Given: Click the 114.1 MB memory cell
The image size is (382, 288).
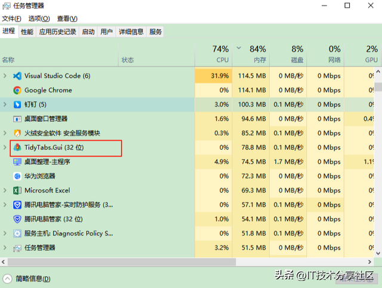Looking at the screenshot, I should pyautogui.click(x=251, y=90).
